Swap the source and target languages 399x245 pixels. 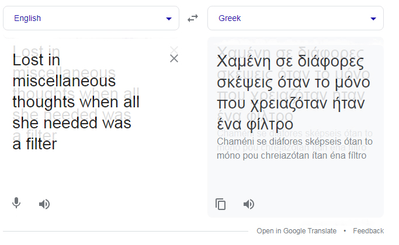coord(193,19)
